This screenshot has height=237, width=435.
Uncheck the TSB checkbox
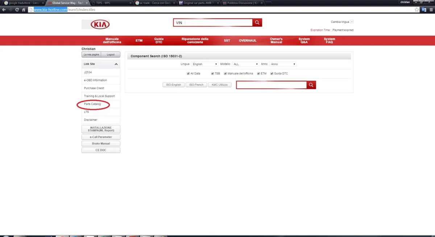click(x=212, y=73)
